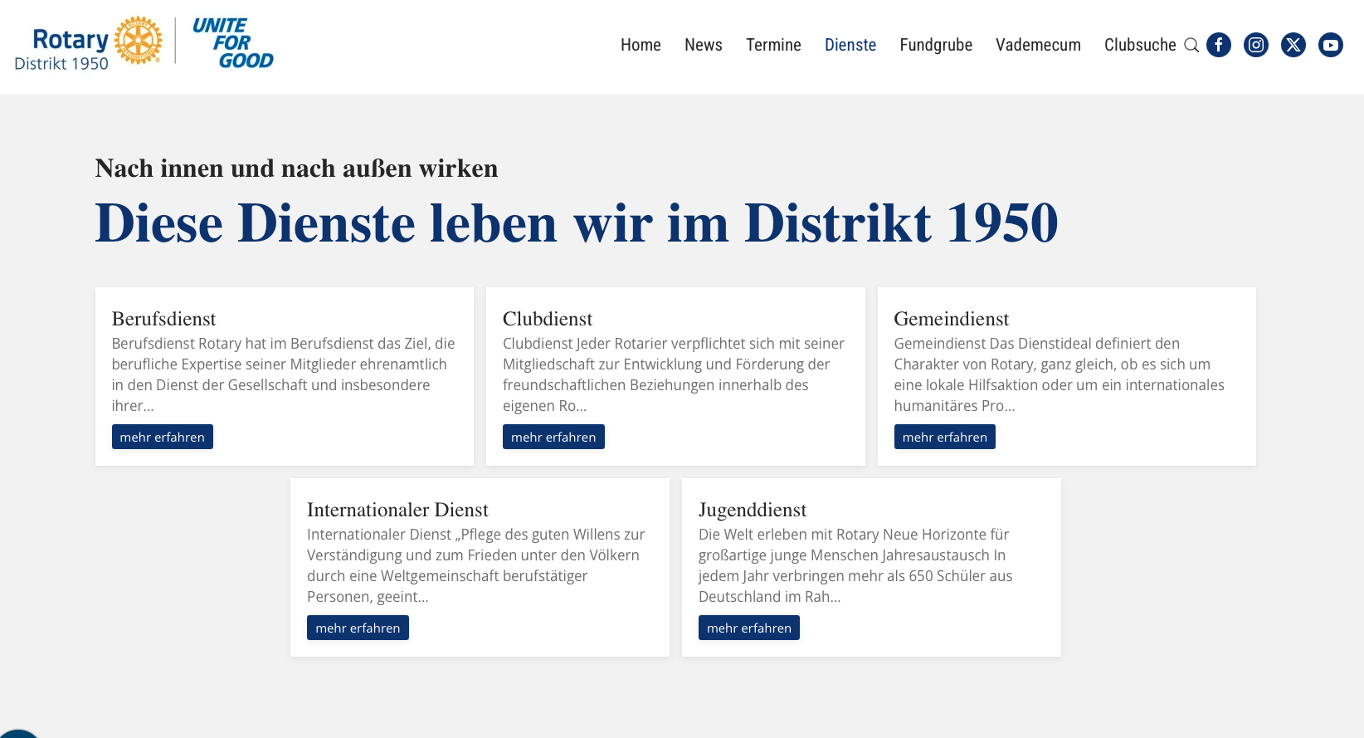Click the Rotary Distrikt 1950 logo
The height and width of the screenshot is (738, 1364).
click(x=88, y=43)
